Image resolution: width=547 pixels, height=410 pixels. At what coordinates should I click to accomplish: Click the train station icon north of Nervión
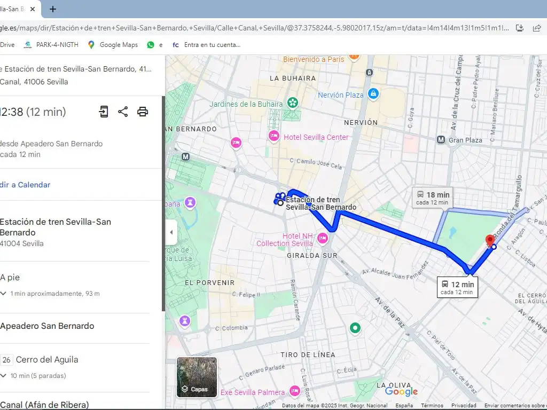tap(369, 73)
